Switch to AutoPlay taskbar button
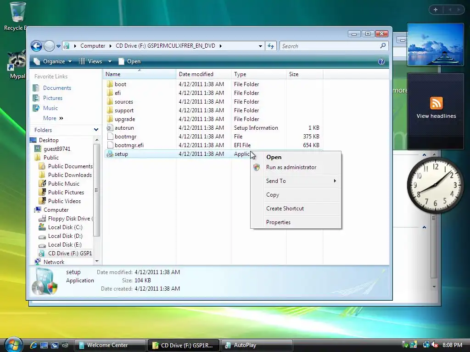Image resolution: width=470 pixels, height=352 pixels. point(257,345)
